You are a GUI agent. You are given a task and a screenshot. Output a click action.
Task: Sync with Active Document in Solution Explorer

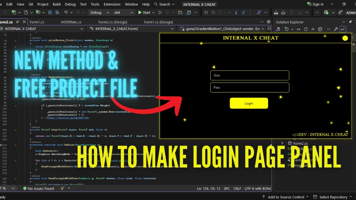[298, 29]
